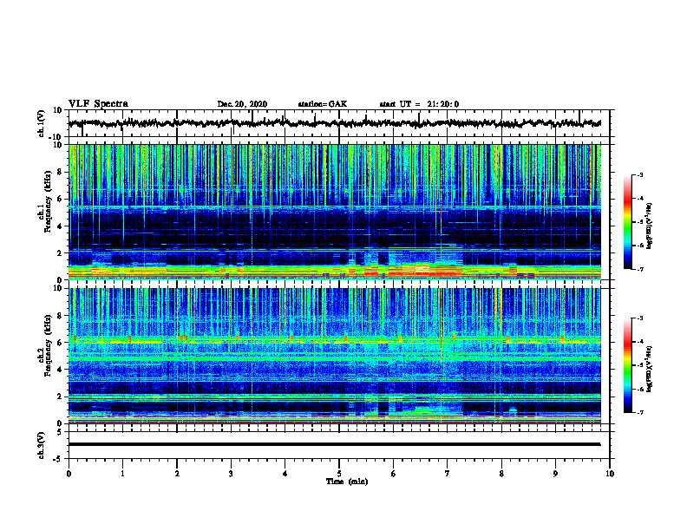687x531 pixels.
Task: Click time axis tick label "7"
Action: 448,474
